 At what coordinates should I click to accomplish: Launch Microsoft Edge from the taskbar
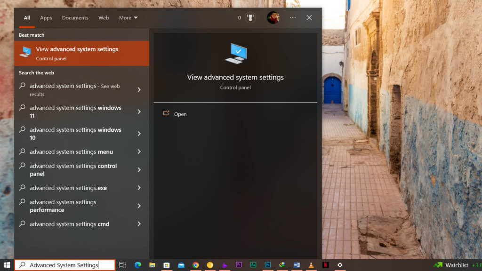pyautogui.click(x=138, y=265)
